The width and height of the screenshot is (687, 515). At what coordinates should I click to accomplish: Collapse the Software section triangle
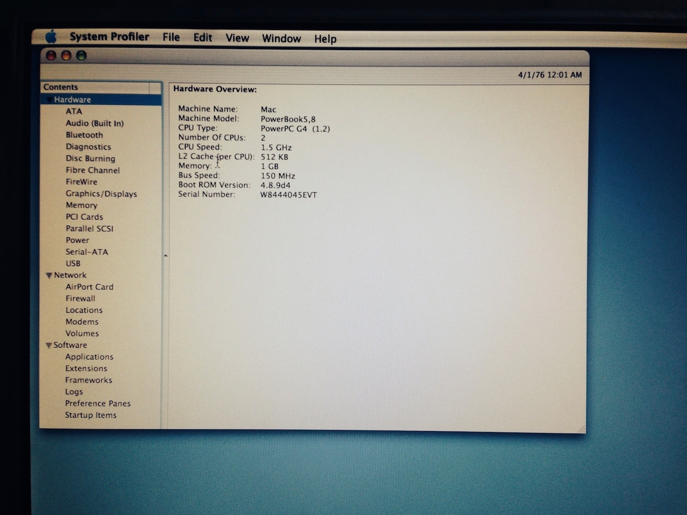pyautogui.click(x=49, y=345)
